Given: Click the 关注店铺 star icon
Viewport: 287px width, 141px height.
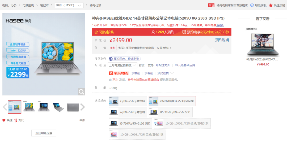Looking at the screenshot, I should point(271,5).
